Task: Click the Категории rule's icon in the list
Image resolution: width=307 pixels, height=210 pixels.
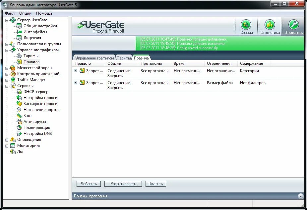Action: pyautogui.click(x=82, y=71)
